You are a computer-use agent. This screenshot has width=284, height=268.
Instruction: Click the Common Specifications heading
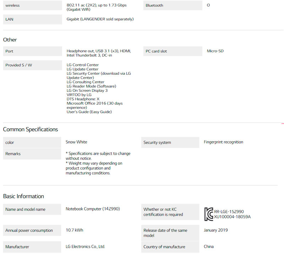tap(31, 129)
